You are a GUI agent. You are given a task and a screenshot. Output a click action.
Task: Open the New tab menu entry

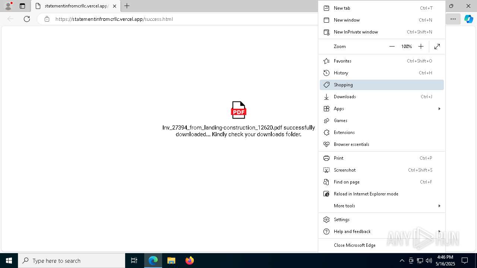(x=382, y=8)
